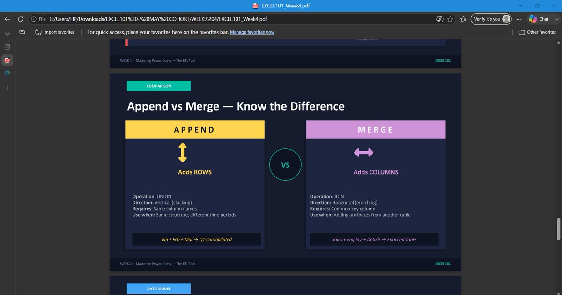Click the Sales + Employee Details Enriched Table box
This screenshot has height=295, width=562.
coord(374,239)
